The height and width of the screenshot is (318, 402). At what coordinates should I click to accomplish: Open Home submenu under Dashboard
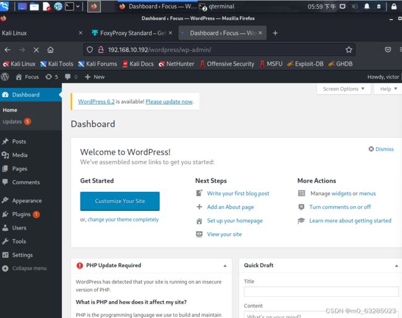[x=10, y=110]
